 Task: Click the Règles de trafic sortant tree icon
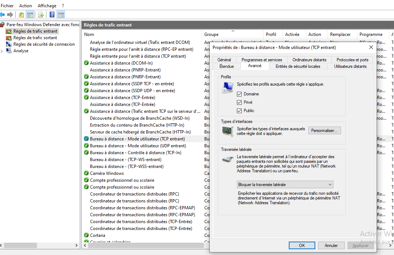[x=9, y=38]
